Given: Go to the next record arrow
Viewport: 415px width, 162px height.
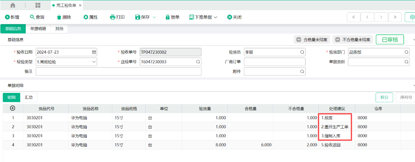Looking at the screenshot, I should 381,17.
